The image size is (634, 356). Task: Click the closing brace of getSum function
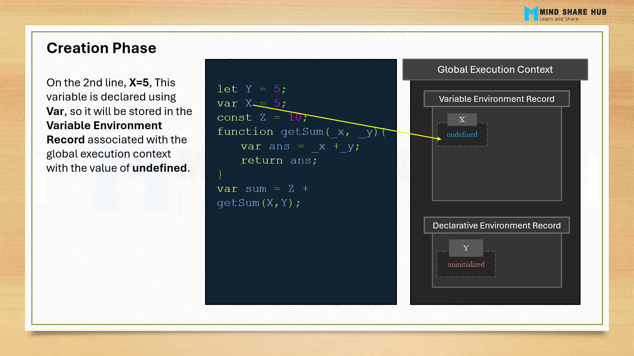tap(220, 175)
